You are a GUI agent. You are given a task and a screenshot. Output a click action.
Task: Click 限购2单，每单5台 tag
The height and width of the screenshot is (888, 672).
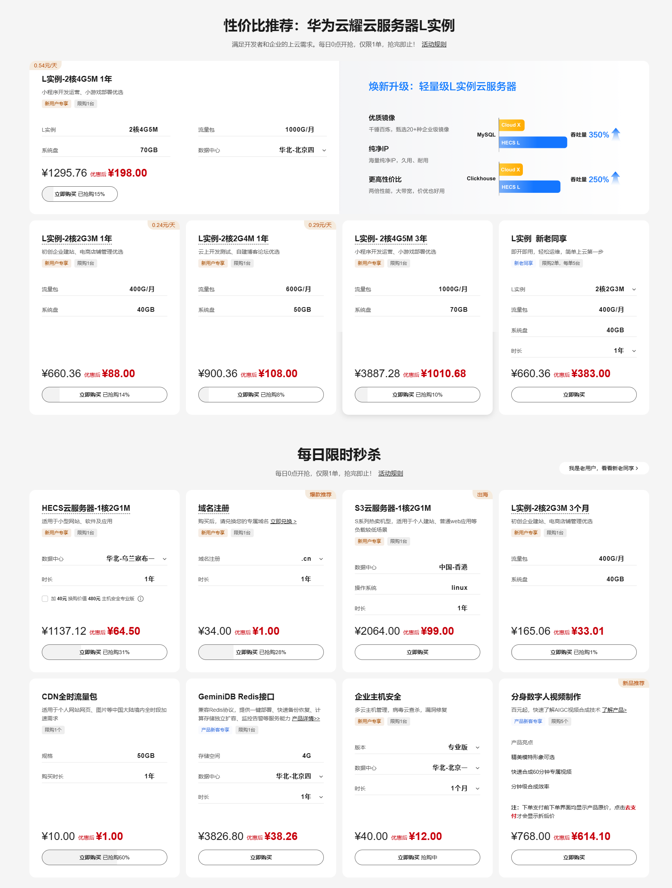pyautogui.click(x=561, y=263)
